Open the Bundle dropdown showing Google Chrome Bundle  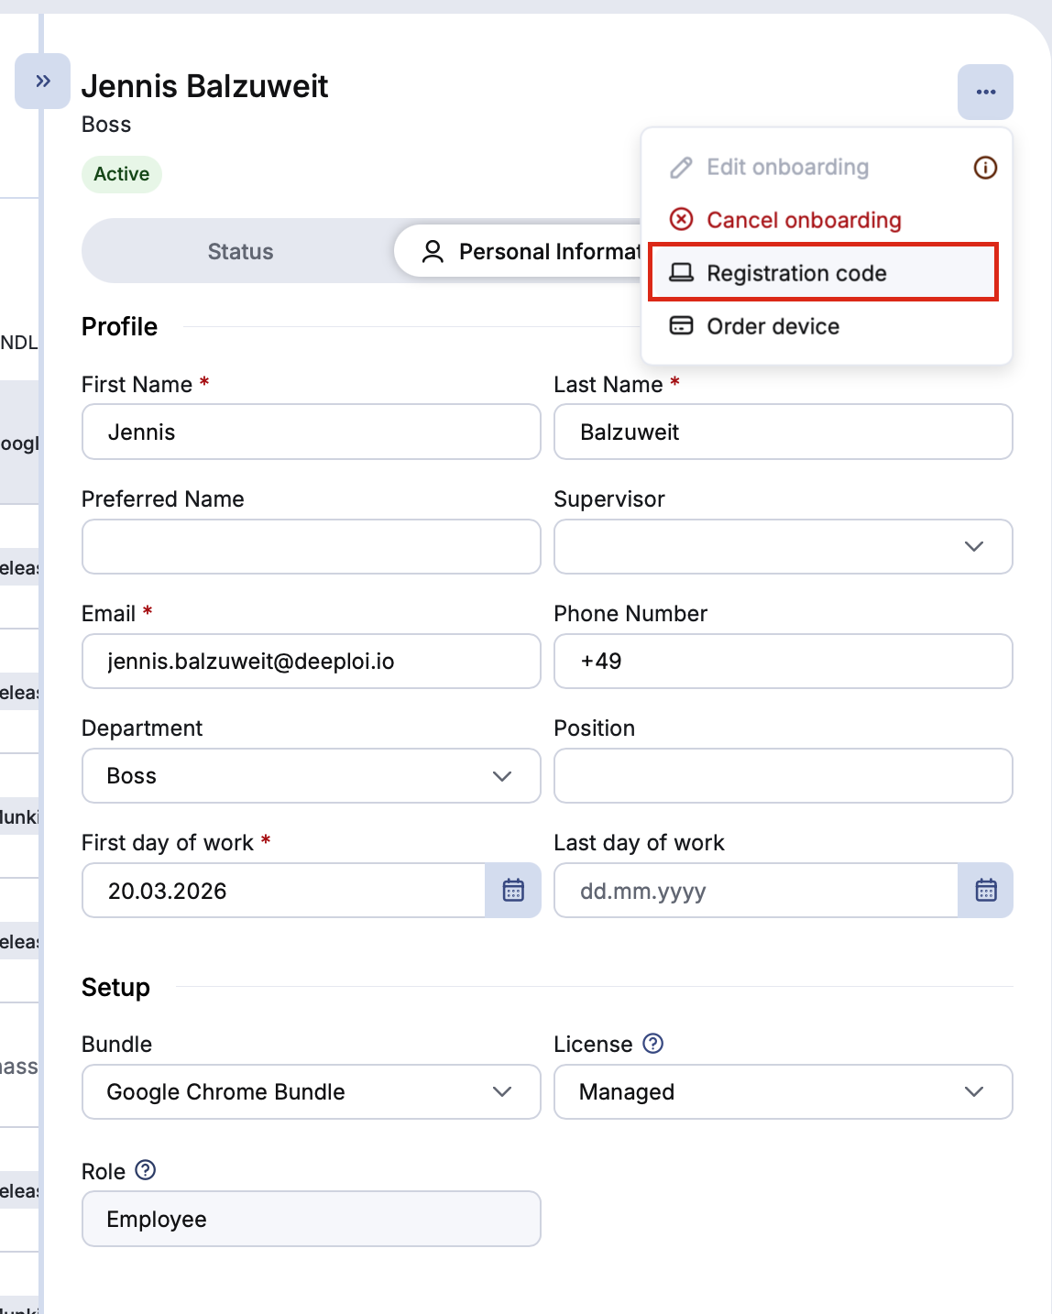(x=312, y=1091)
